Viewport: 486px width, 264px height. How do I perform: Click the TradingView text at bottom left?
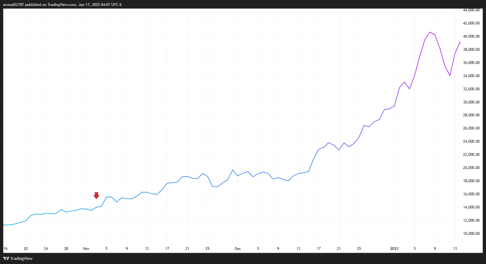(21, 259)
